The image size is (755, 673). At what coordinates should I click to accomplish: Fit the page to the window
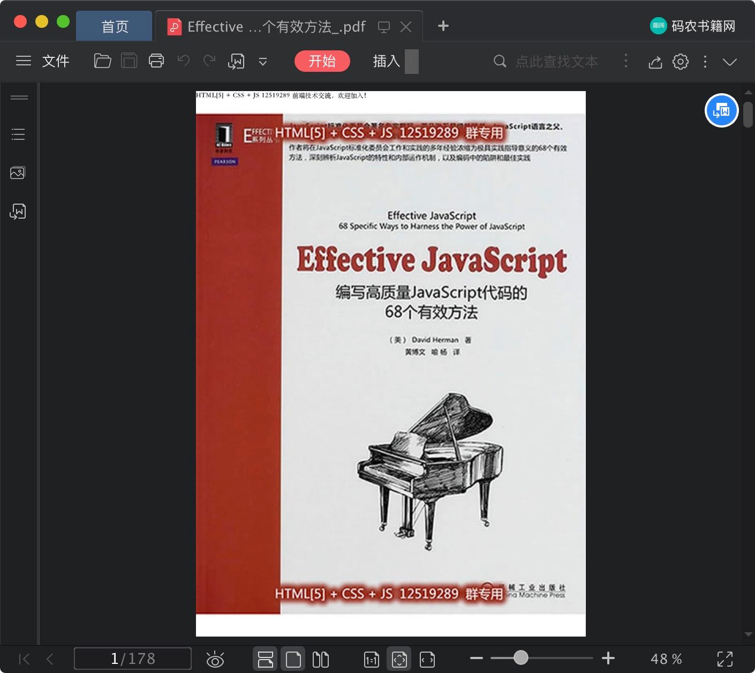(399, 659)
